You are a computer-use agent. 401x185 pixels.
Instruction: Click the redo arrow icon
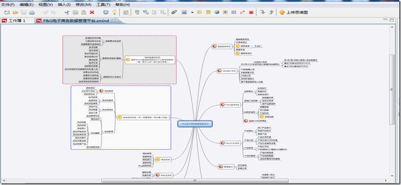54,12
